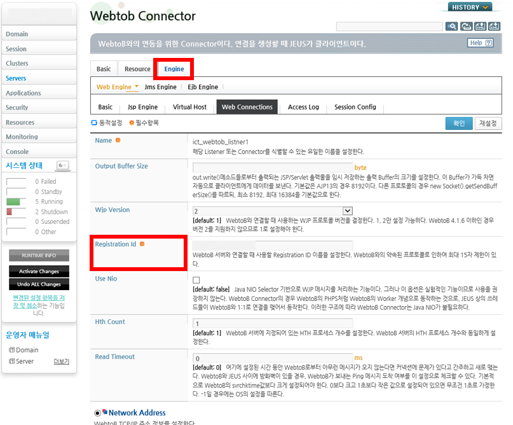Expand the HISTORY dropdown panel
513x425 pixels.
tap(470, 7)
